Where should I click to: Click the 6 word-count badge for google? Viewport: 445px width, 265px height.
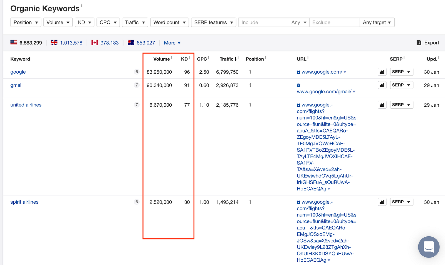click(x=137, y=72)
